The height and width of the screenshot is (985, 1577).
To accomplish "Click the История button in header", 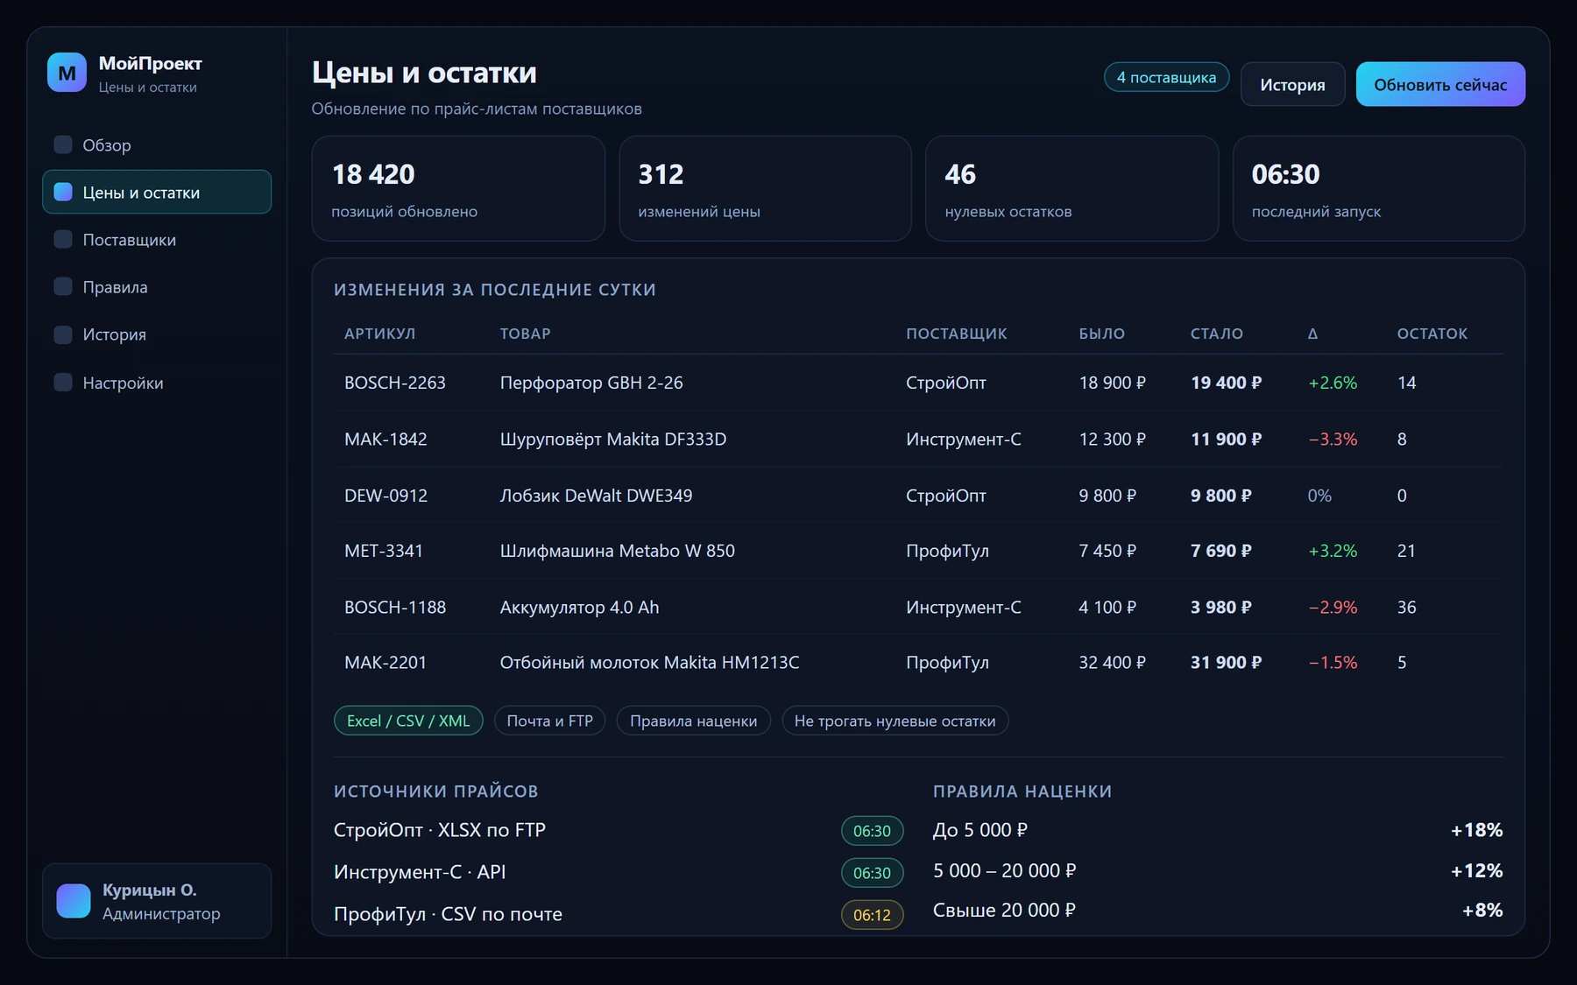I will click(1292, 84).
